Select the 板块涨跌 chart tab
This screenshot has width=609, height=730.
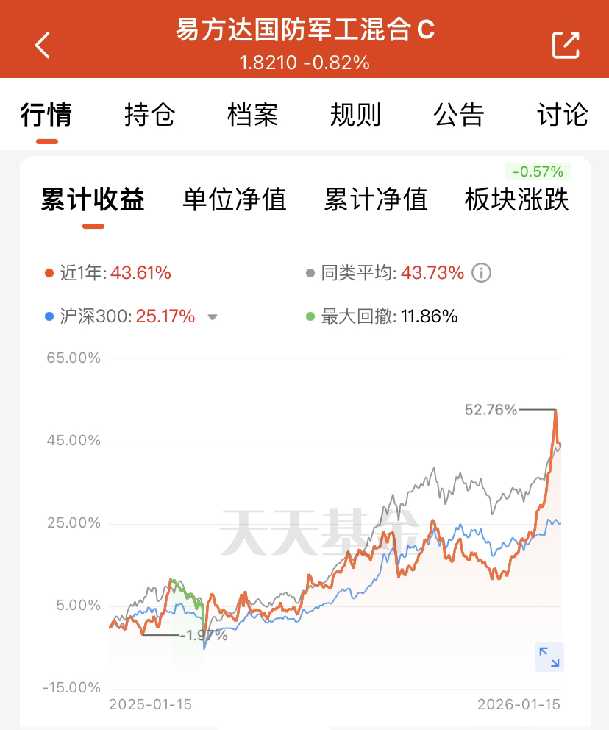(517, 199)
